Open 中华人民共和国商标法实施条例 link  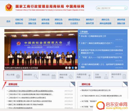click(x=20, y=108)
